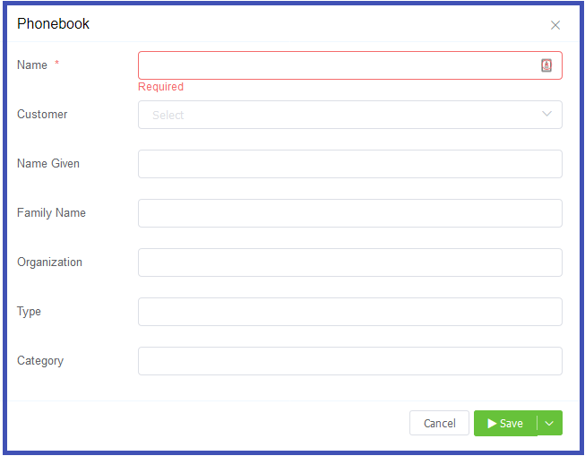Click the red Required validation message
585x456 pixels.
point(160,87)
